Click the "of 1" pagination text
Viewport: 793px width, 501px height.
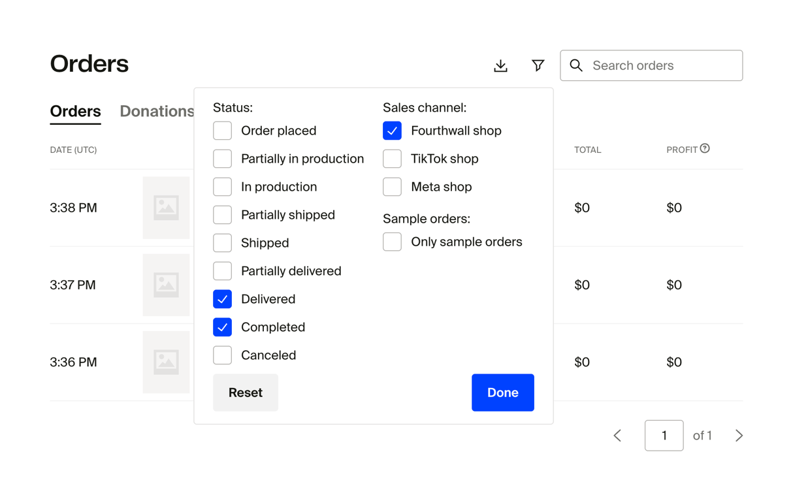(x=702, y=435)
